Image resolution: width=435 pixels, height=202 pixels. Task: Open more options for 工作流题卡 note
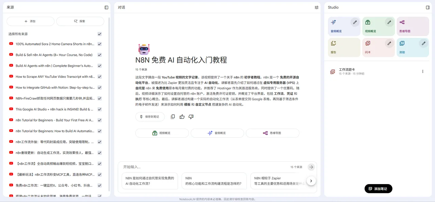[423, 71]
